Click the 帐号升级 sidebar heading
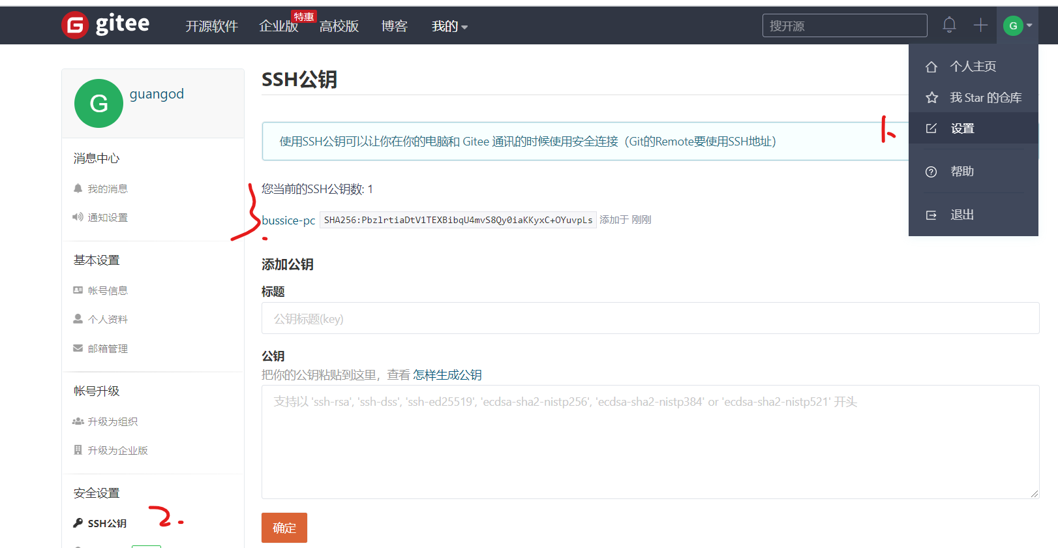 [97, 391]
